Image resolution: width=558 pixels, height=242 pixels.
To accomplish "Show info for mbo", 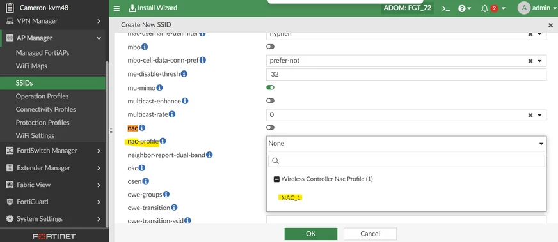I will pos(145,47).
